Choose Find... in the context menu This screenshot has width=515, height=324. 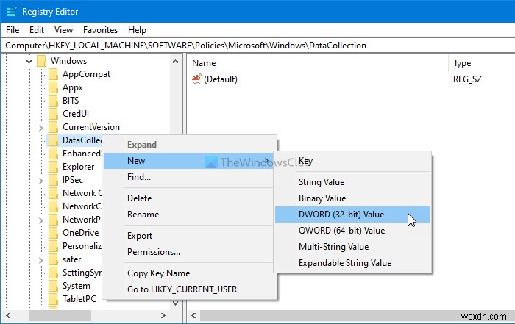[190, 177]
